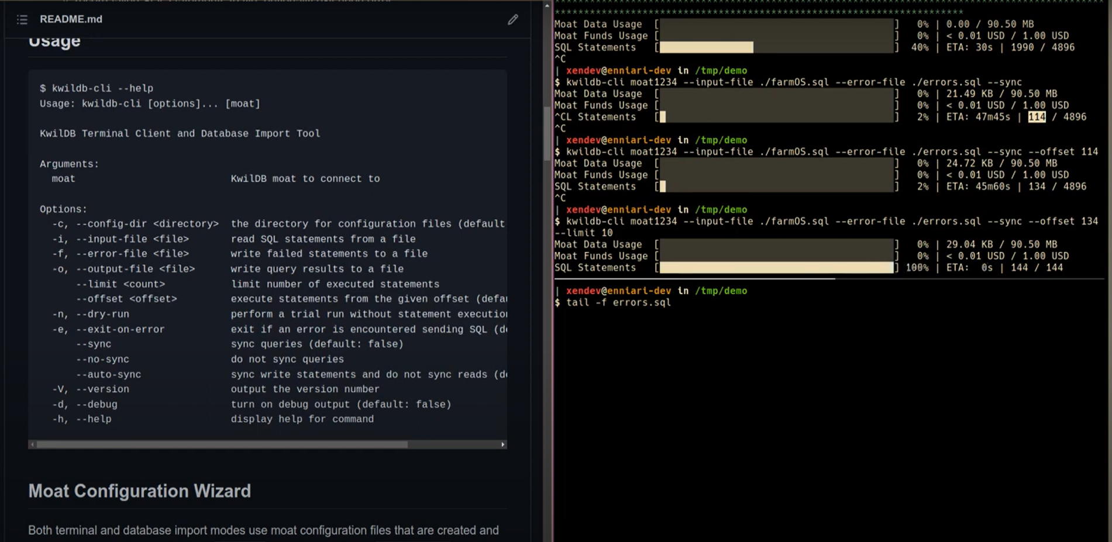Image resolution: width=1112 pixels, height=542 pixels.
Task: Click the "ETA: 45m60s" text in terminal
Action: point(978,187)
